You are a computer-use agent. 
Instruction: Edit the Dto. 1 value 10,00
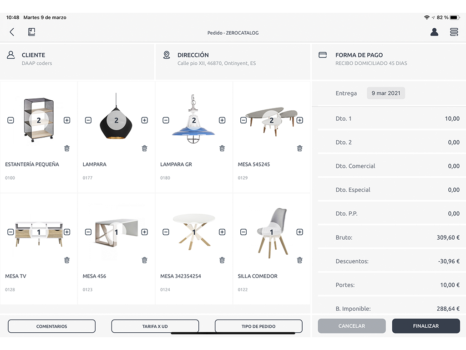coord(452,118)
